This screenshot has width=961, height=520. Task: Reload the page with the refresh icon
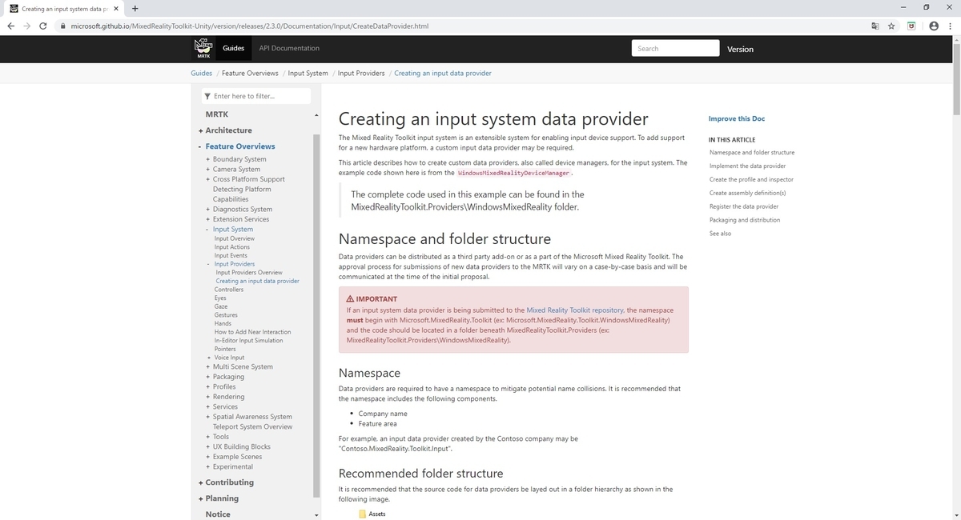[x=42, y=26]
